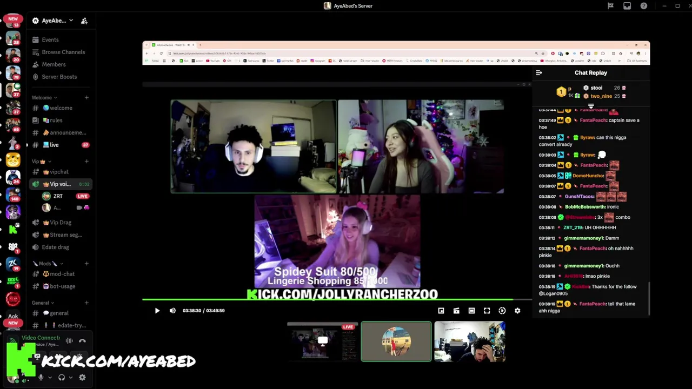Open the mod-chat channel
Image resolution: width=692 pixels, height=389 pixels.
point(61,274)
